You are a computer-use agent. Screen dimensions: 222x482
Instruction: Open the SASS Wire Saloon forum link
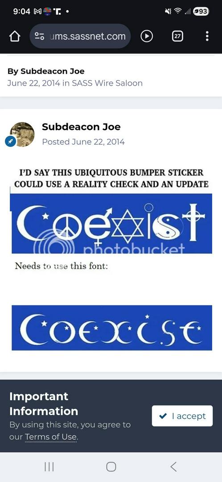point(107,83)
